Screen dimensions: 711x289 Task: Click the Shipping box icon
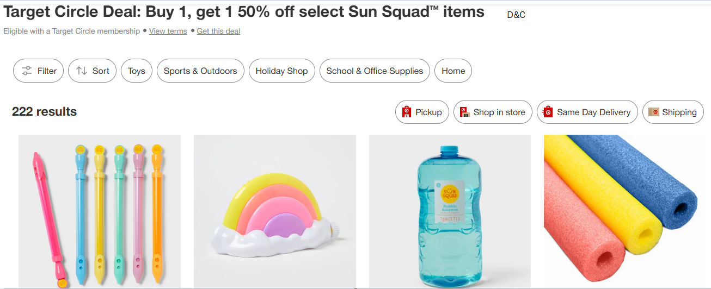coord(653,112)
